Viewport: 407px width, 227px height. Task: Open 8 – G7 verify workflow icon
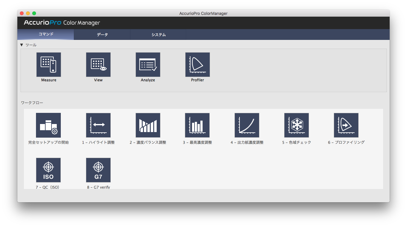[x=98, y=170]
